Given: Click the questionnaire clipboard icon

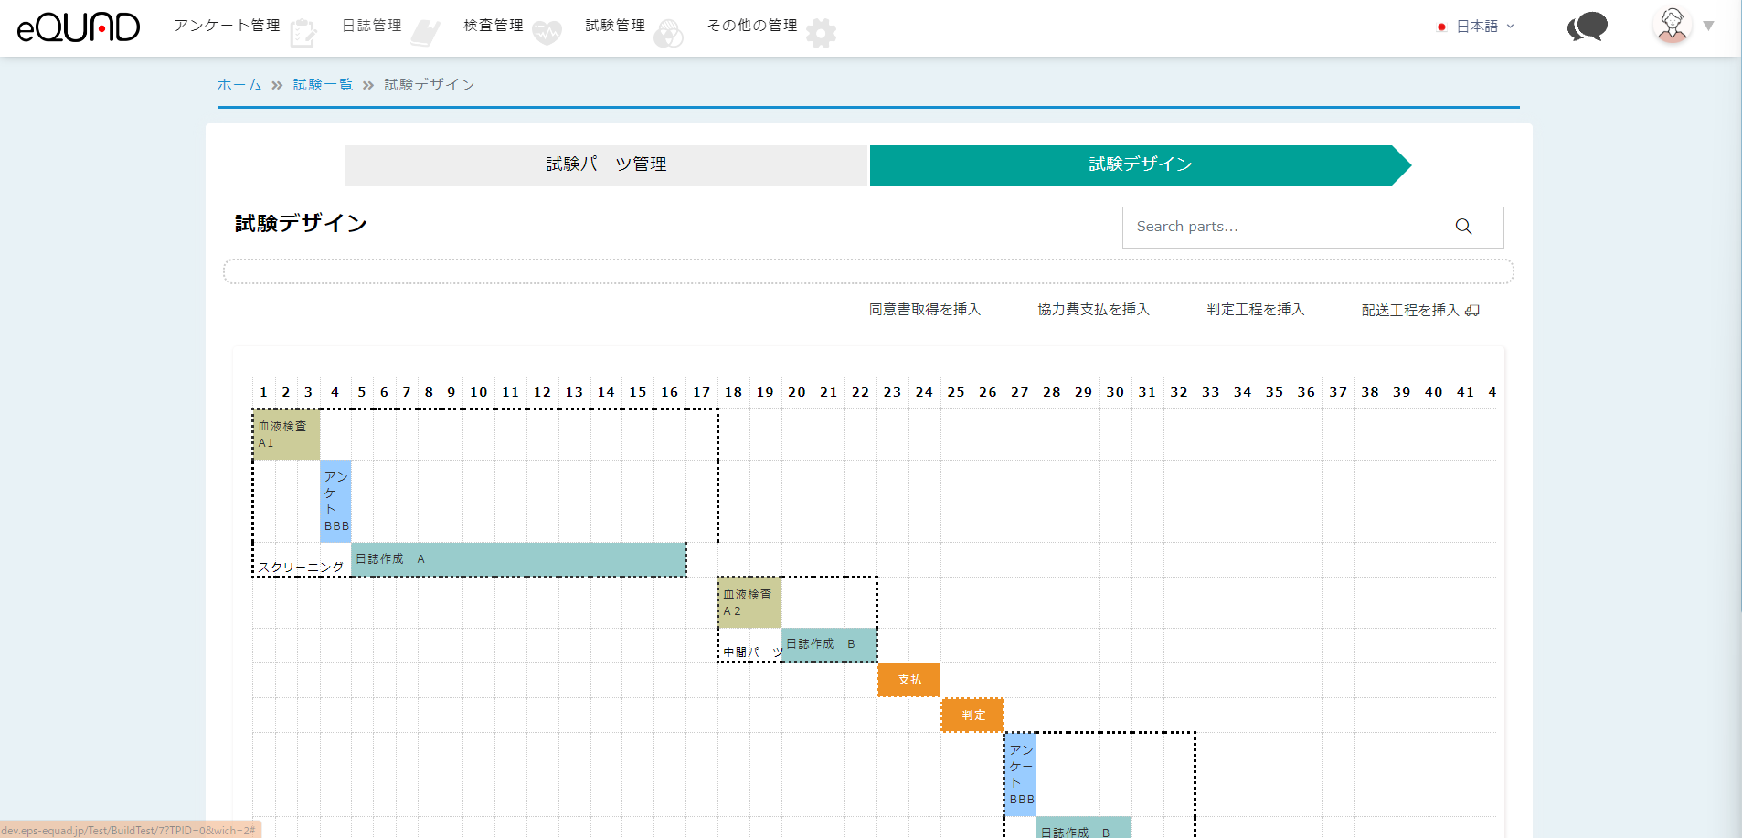Looking at the screenshot, I should pos(303,34).
